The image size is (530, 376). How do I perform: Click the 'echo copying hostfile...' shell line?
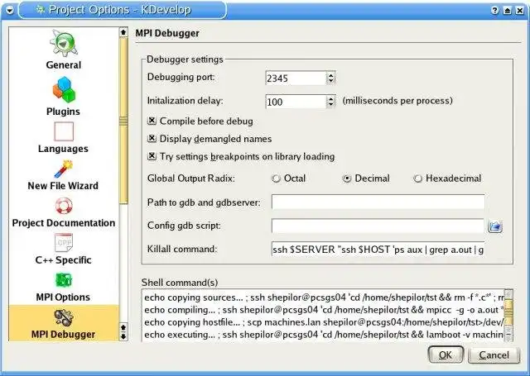(x=324, y=322)
